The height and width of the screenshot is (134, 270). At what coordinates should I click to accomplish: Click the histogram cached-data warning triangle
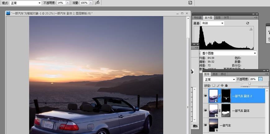(251, 29)
